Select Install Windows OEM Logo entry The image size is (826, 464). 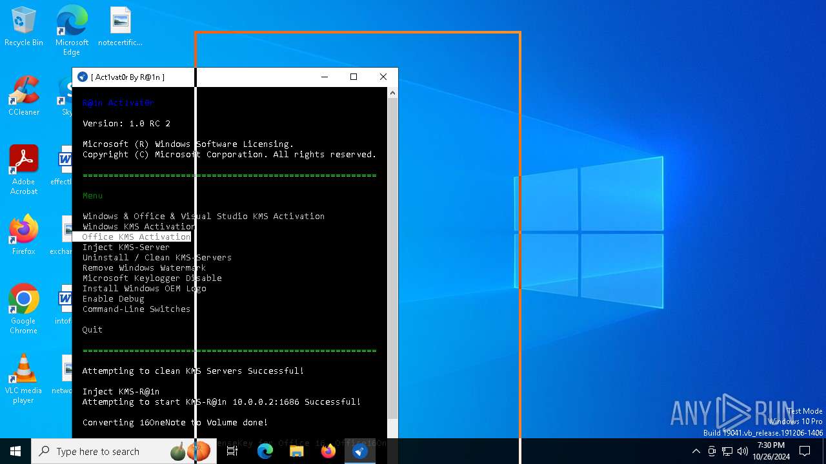tap(144, 288)
